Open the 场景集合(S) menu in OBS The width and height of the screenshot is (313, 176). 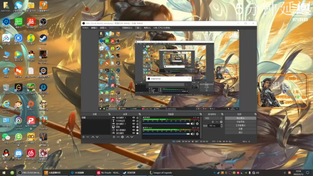(x=127, y=28)
